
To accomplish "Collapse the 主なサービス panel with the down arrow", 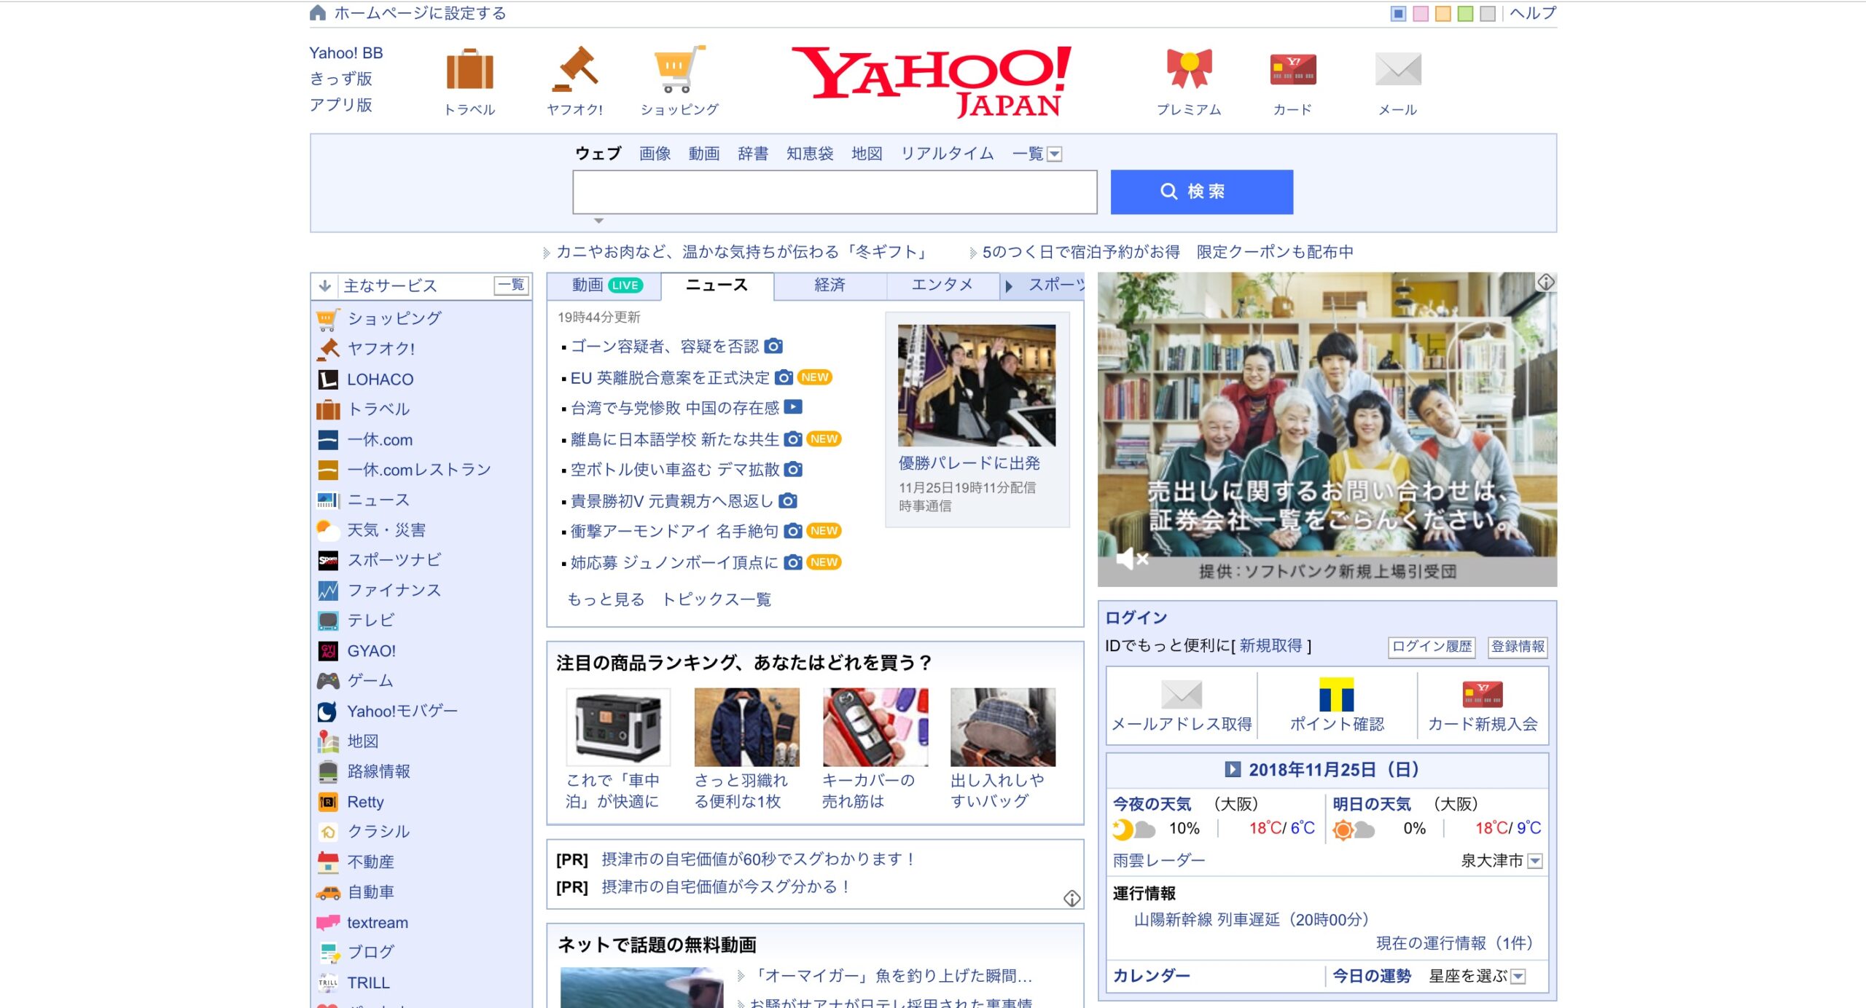I will coord(325,286).
